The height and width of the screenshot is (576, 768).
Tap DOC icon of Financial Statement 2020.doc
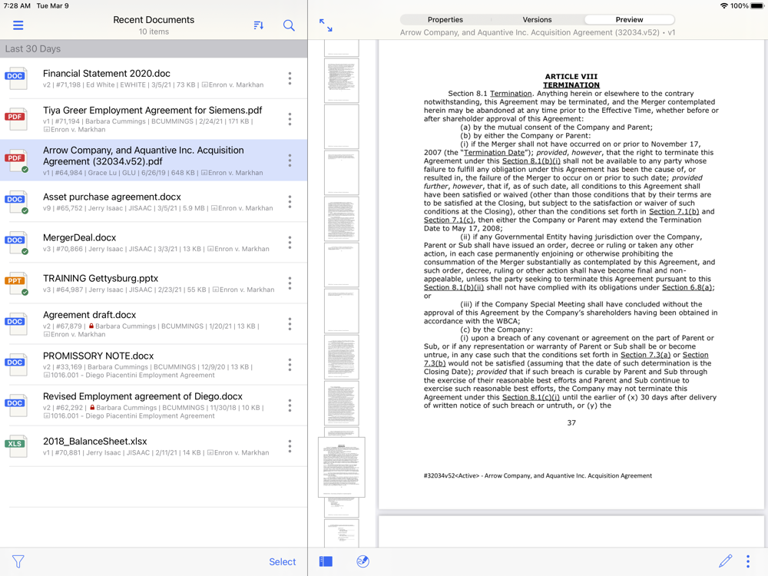tap(16, 78)
